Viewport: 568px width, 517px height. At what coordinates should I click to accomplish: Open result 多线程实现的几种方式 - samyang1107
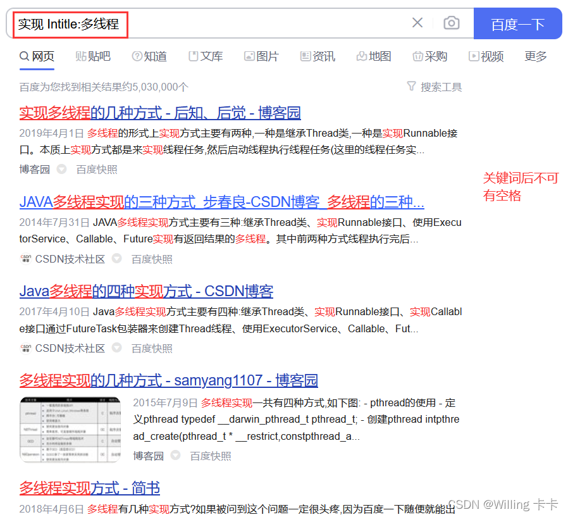(168, 380)
